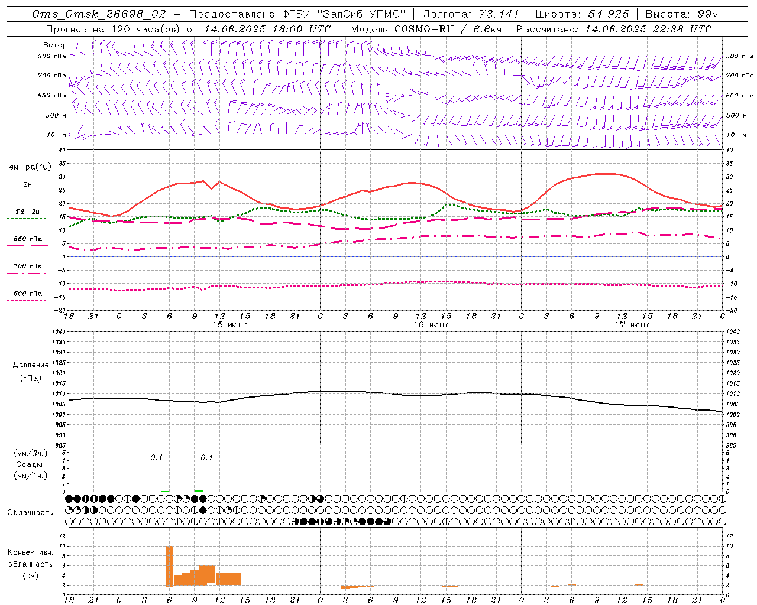
Task: Select the Прогноз на 120 часа(ов) text
Action: pyautogui.click(x=114, y=29)
